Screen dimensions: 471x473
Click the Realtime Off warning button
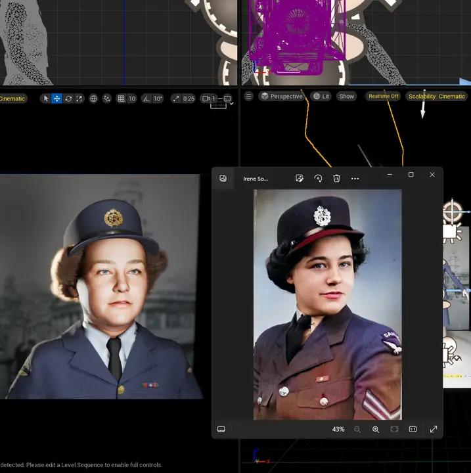click(384, 96)
